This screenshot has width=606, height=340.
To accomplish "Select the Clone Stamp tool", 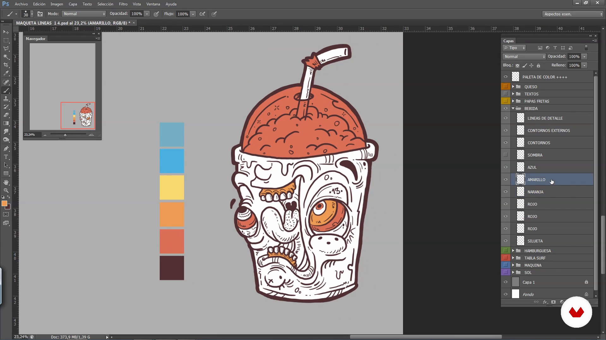I will coord(6,99).
